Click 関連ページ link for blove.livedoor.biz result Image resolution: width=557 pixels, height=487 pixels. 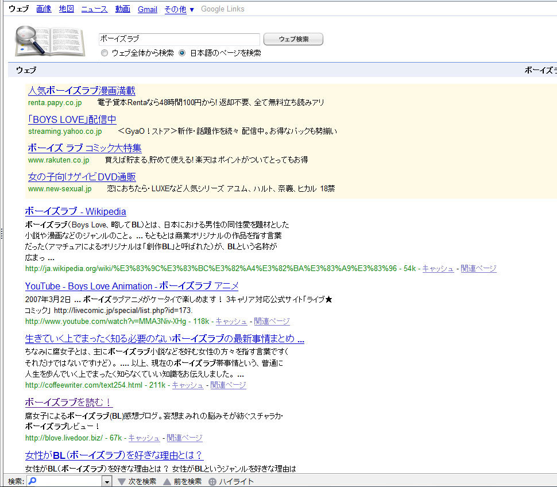click(x=184, y=438)
